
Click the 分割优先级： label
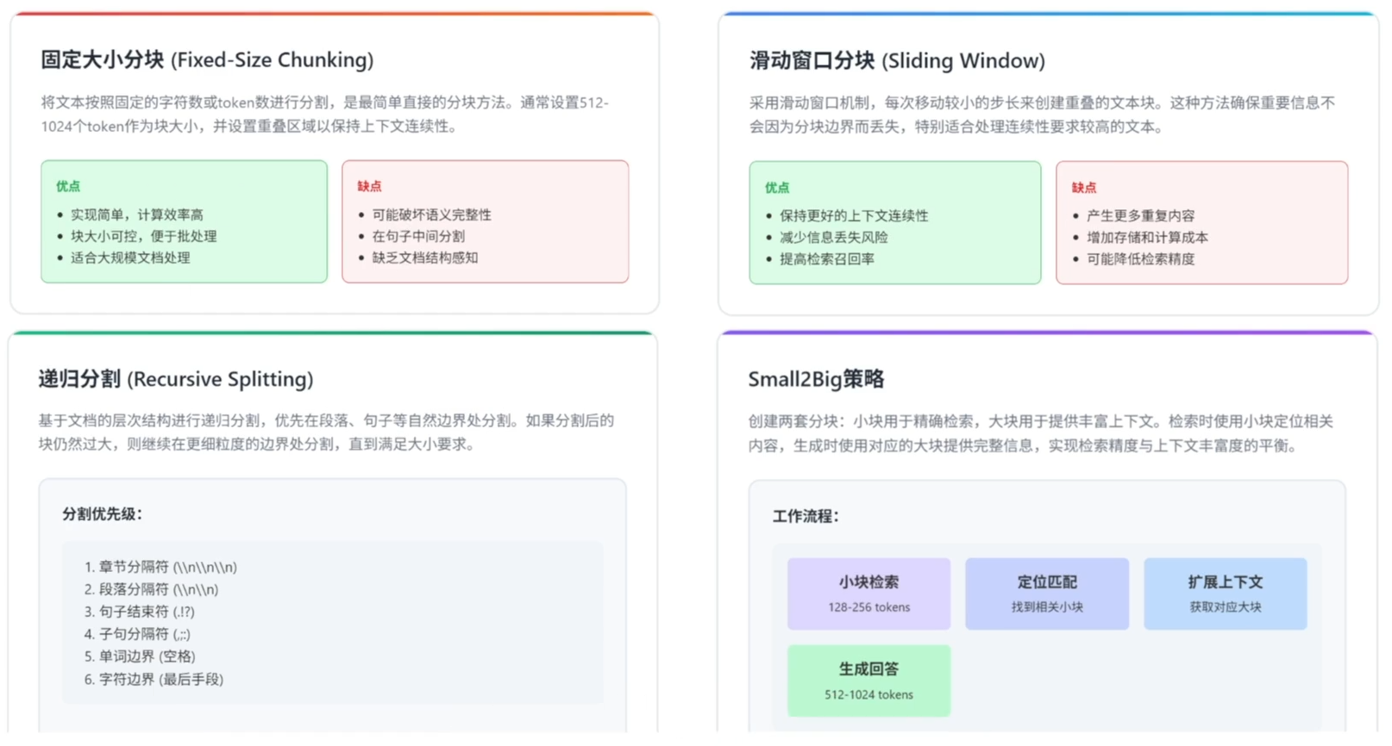[103, 514]
